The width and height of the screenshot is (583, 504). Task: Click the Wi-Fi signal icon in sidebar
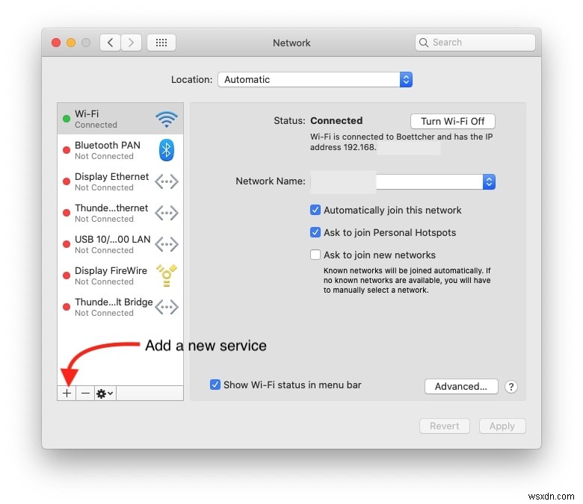166,119
